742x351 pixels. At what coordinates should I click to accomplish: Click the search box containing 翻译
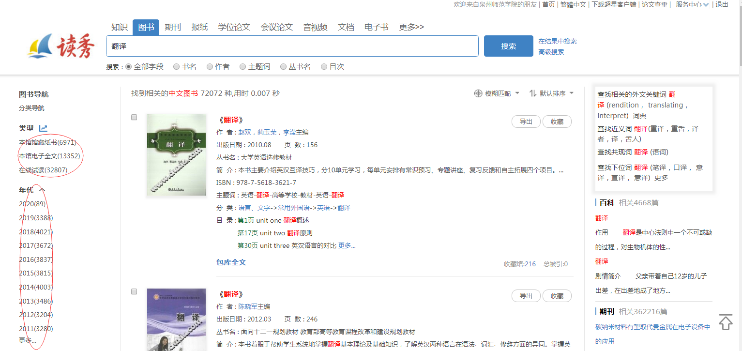pyautogui.click(x=292, y=46)
